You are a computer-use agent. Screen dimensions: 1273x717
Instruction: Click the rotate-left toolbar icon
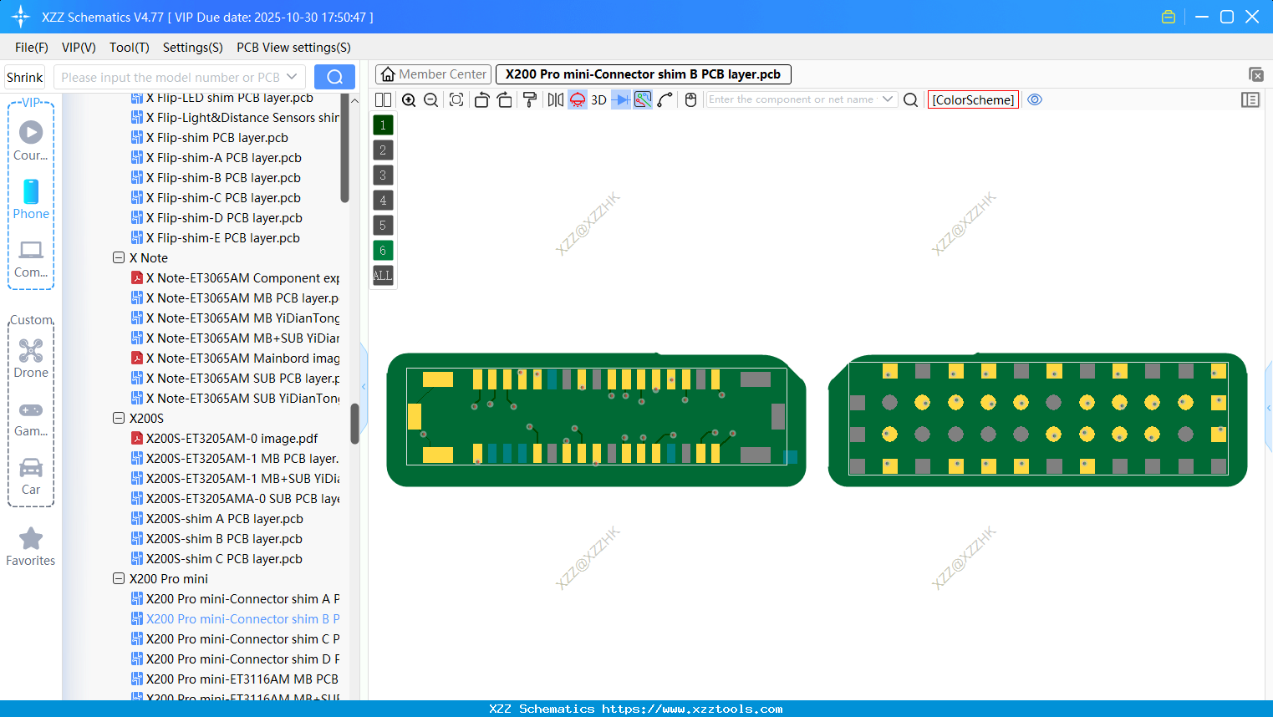point(481,99)
